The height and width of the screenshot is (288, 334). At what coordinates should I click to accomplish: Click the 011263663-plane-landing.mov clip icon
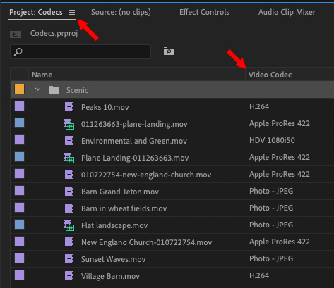[x=68, y=124]
